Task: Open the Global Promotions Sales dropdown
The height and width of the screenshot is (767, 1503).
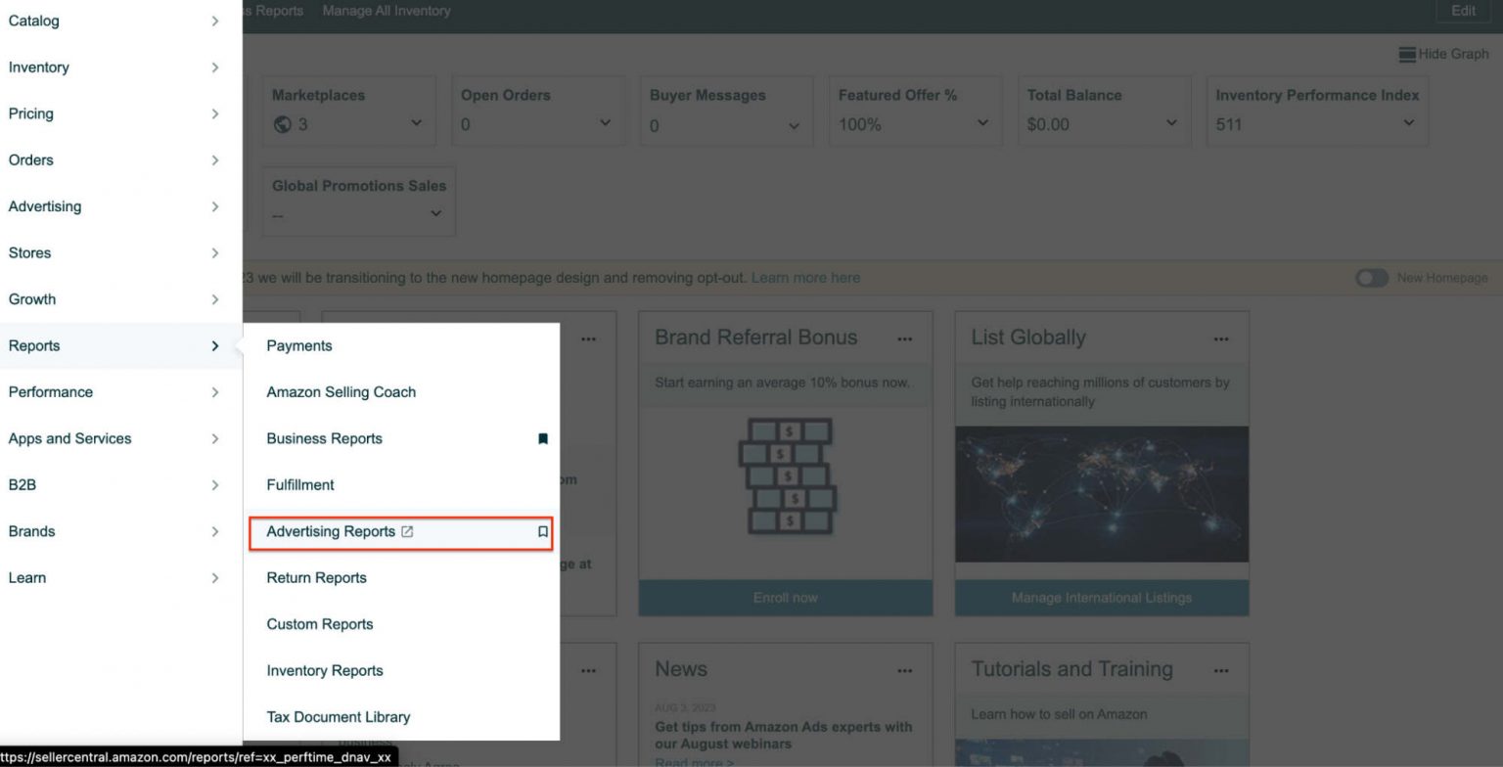Action: tap(434, 213)
